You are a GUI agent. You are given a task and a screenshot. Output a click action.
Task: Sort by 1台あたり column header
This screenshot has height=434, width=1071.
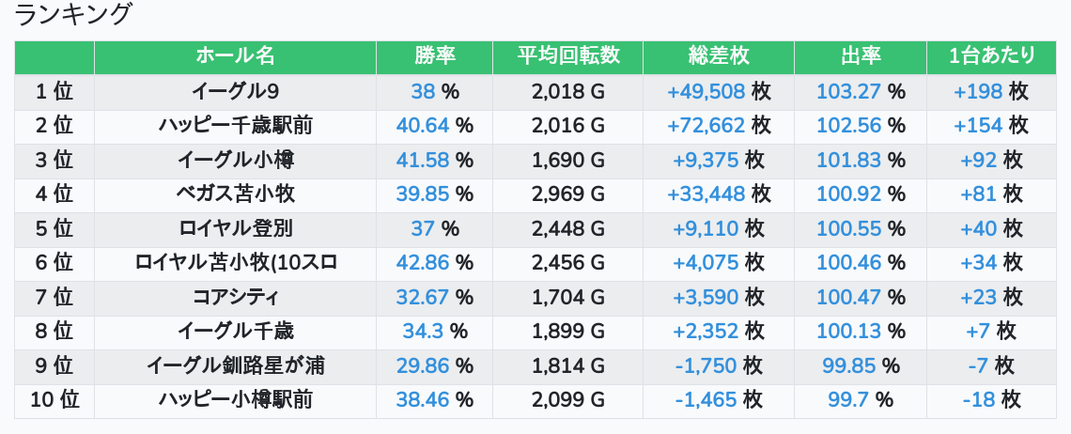coord(991,56)
